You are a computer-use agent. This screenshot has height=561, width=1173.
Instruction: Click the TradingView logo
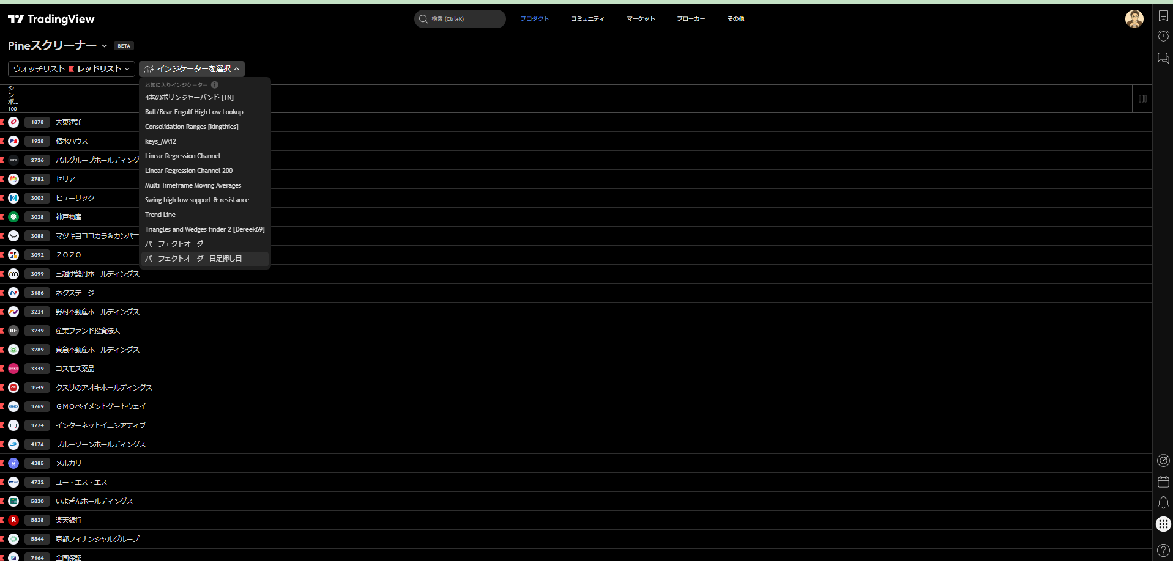(x=51, y=19)
